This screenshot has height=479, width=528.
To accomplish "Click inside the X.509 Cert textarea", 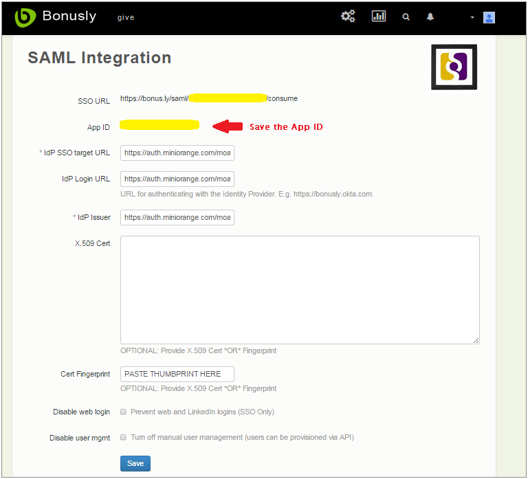I will (x=300, y=290).
